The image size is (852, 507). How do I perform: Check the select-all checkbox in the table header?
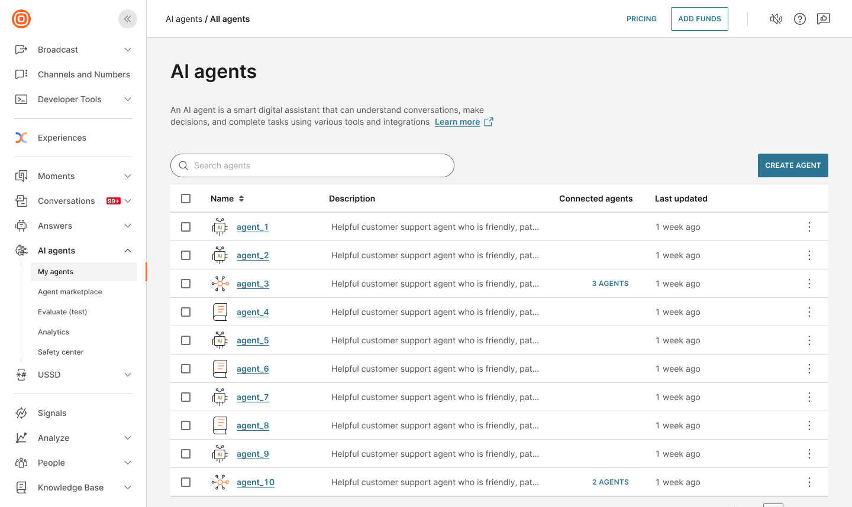pos(186,198)
